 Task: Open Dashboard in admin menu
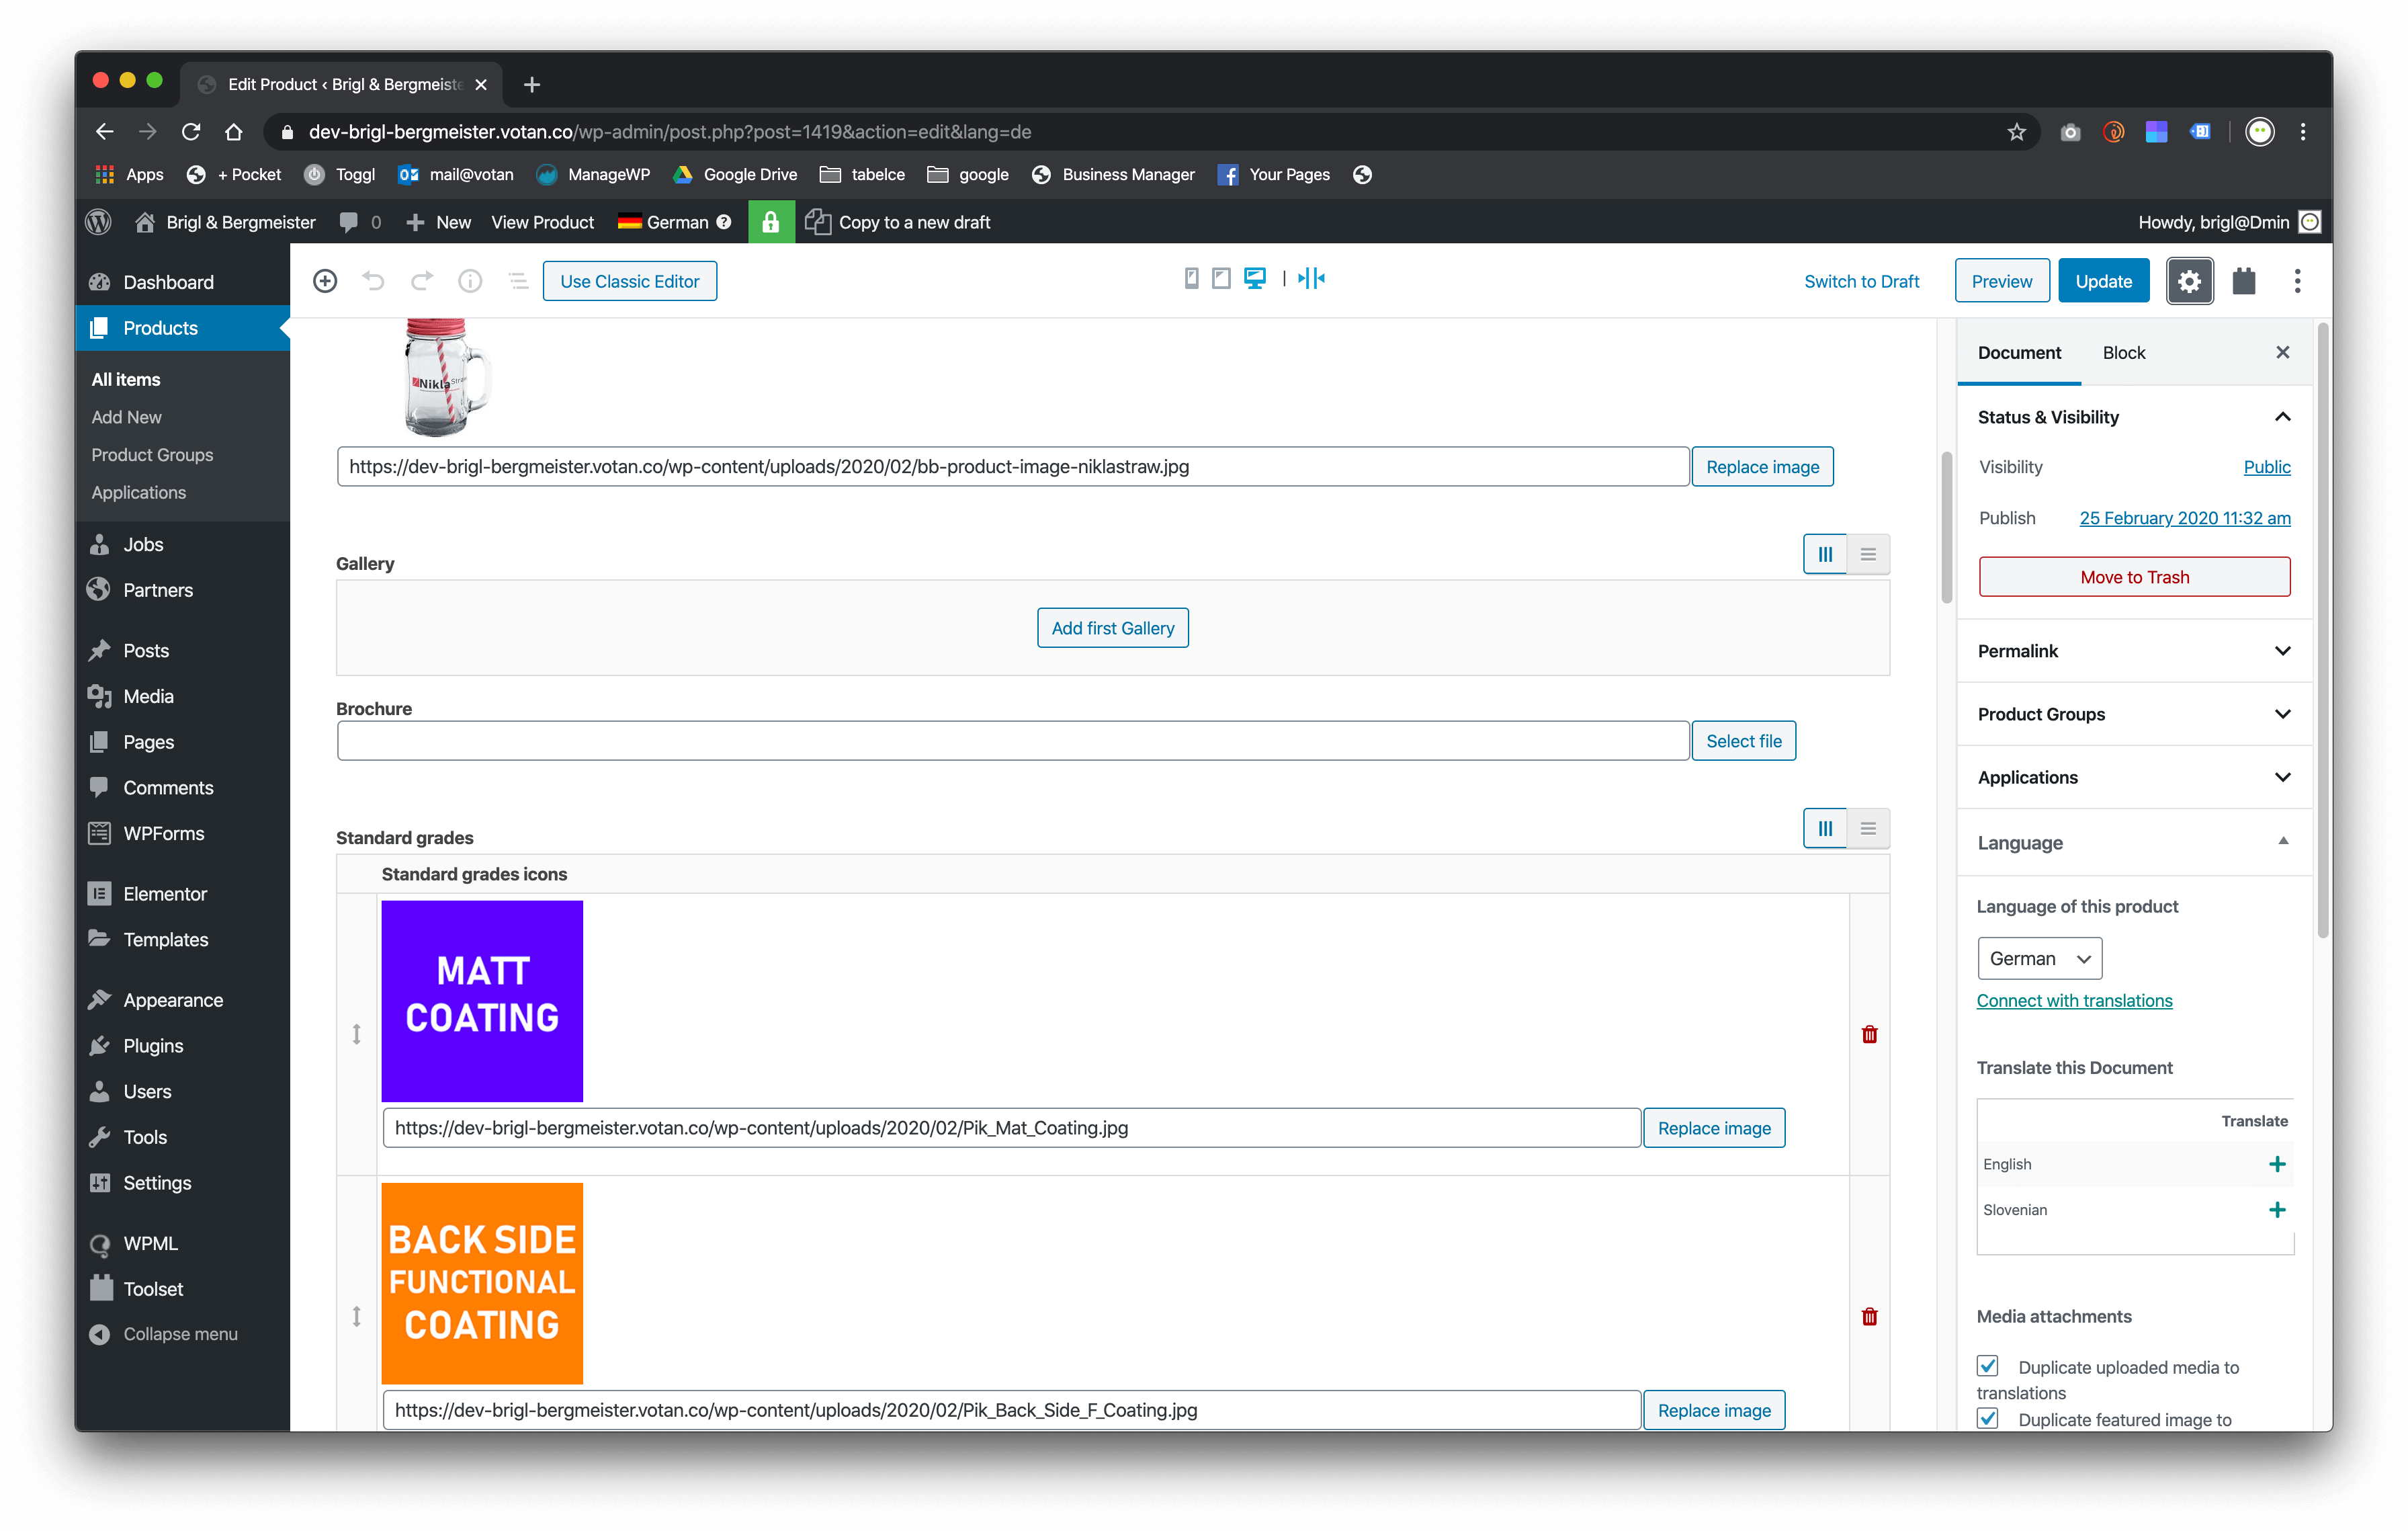168,282
